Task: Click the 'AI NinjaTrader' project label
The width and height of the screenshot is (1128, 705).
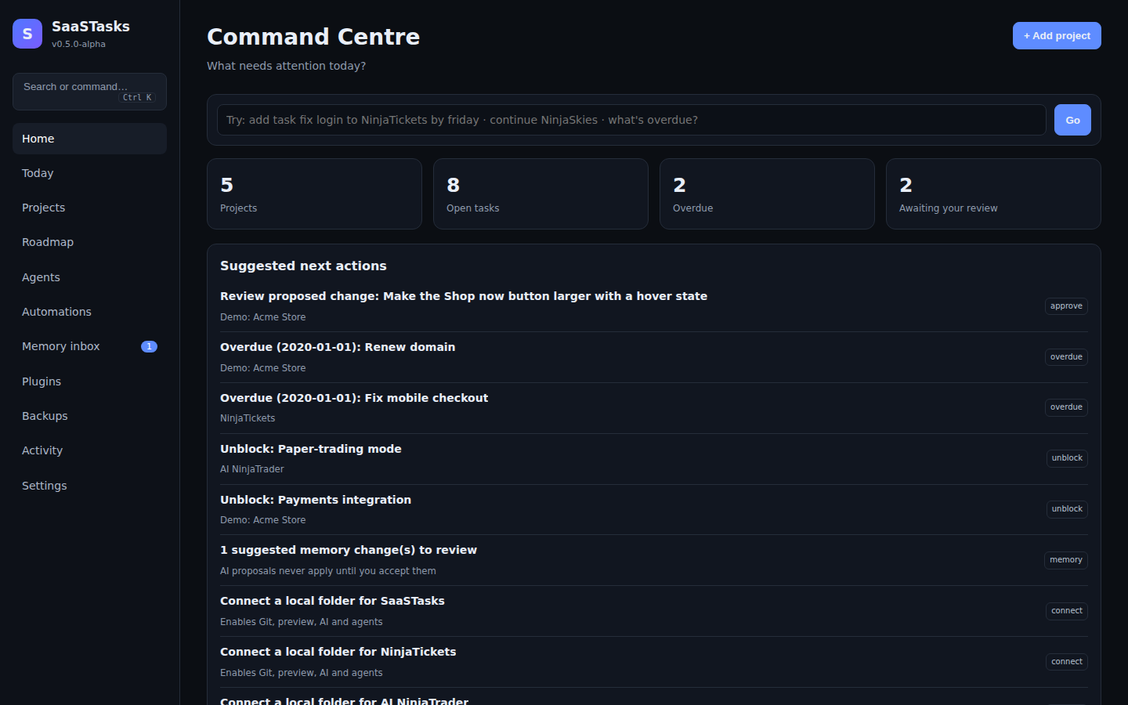Action: point(252,469)
